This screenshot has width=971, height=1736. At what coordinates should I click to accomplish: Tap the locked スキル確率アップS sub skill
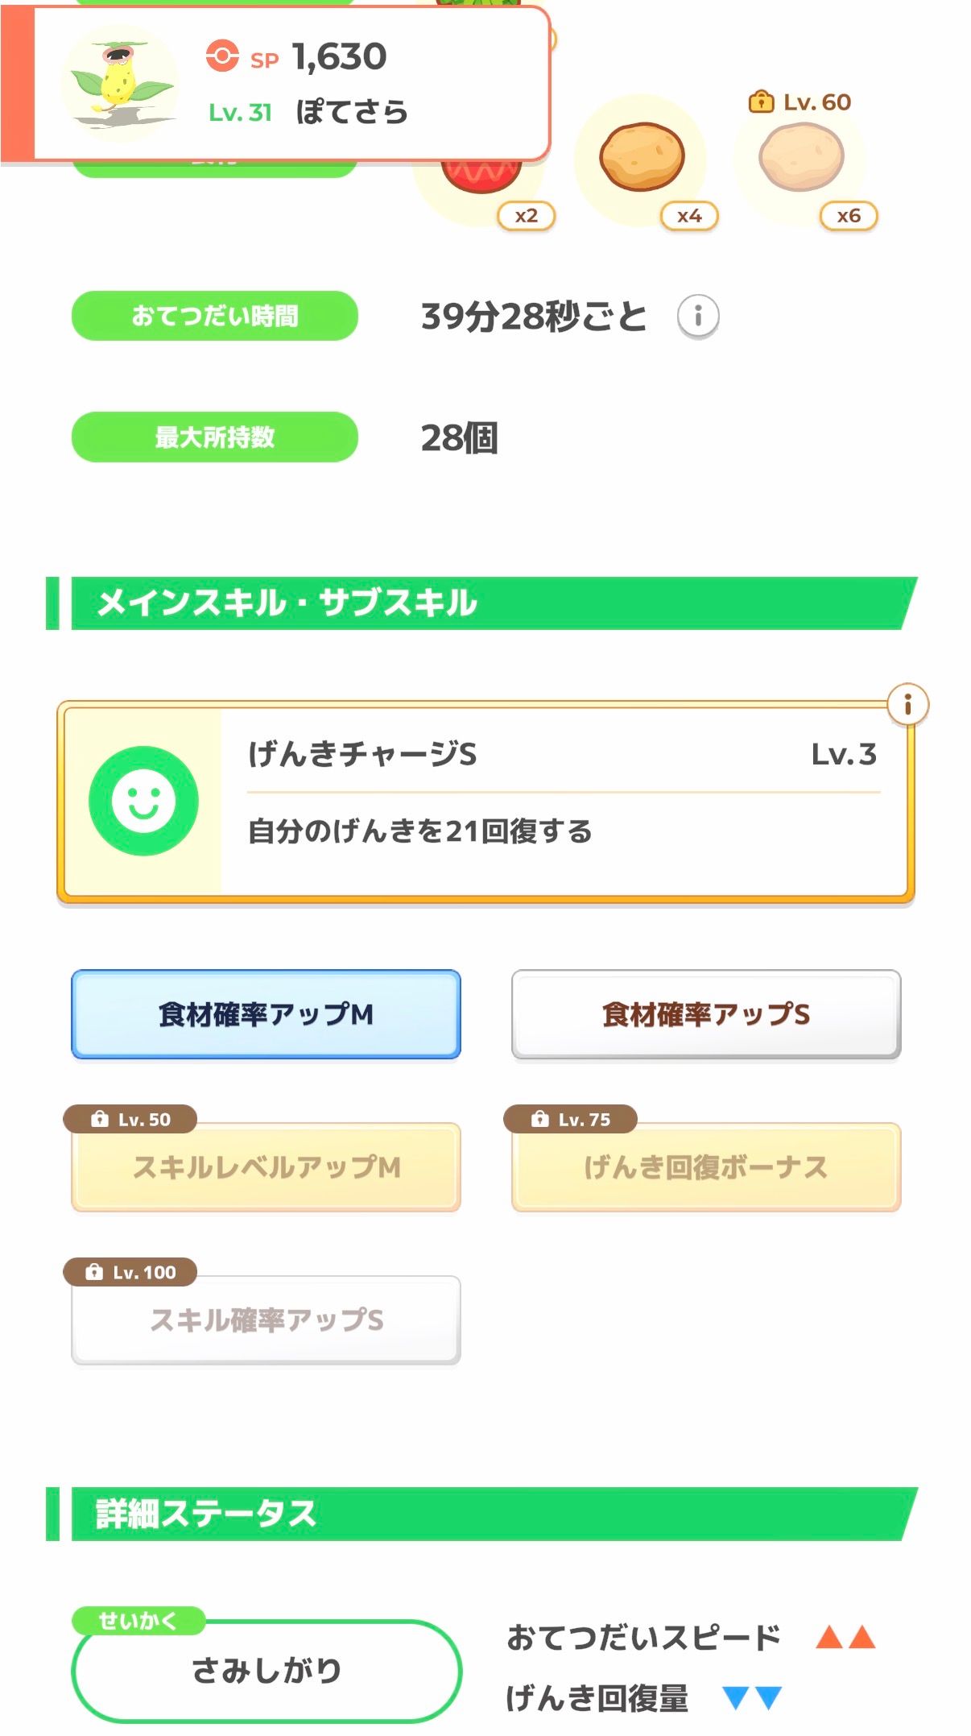coord(266,1320)
